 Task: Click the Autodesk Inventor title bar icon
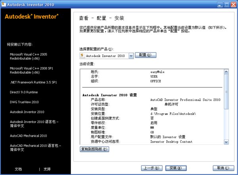[x=4, y=4]
